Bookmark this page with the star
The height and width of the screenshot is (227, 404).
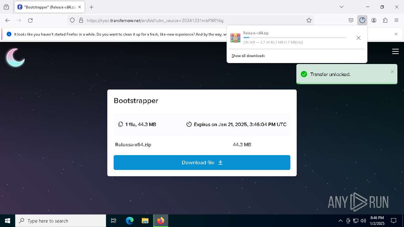(x=309, y=20)
